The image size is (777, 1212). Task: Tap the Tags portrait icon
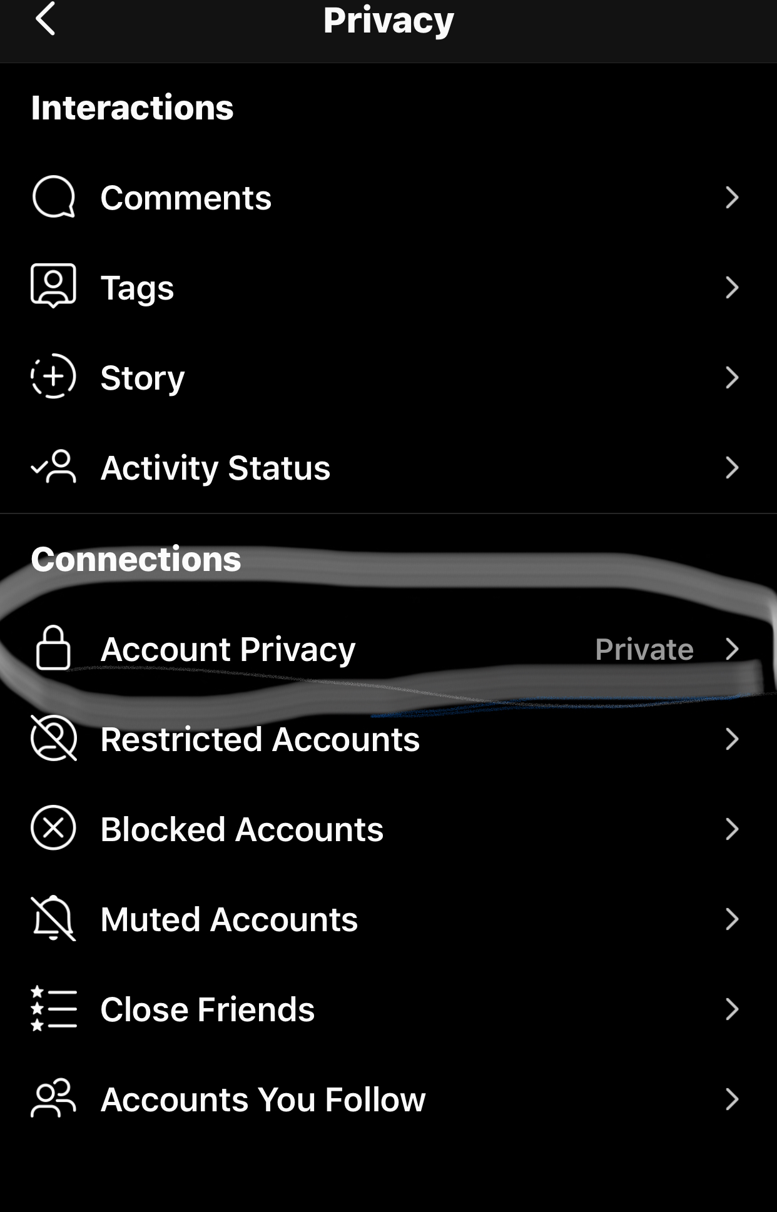click(54, 286)
